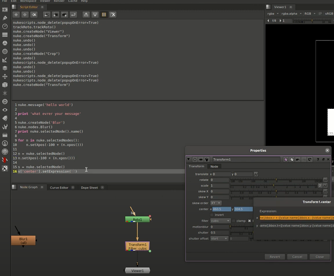
Task: Click the scale slider in Transform1
Action: coord(274,186)
